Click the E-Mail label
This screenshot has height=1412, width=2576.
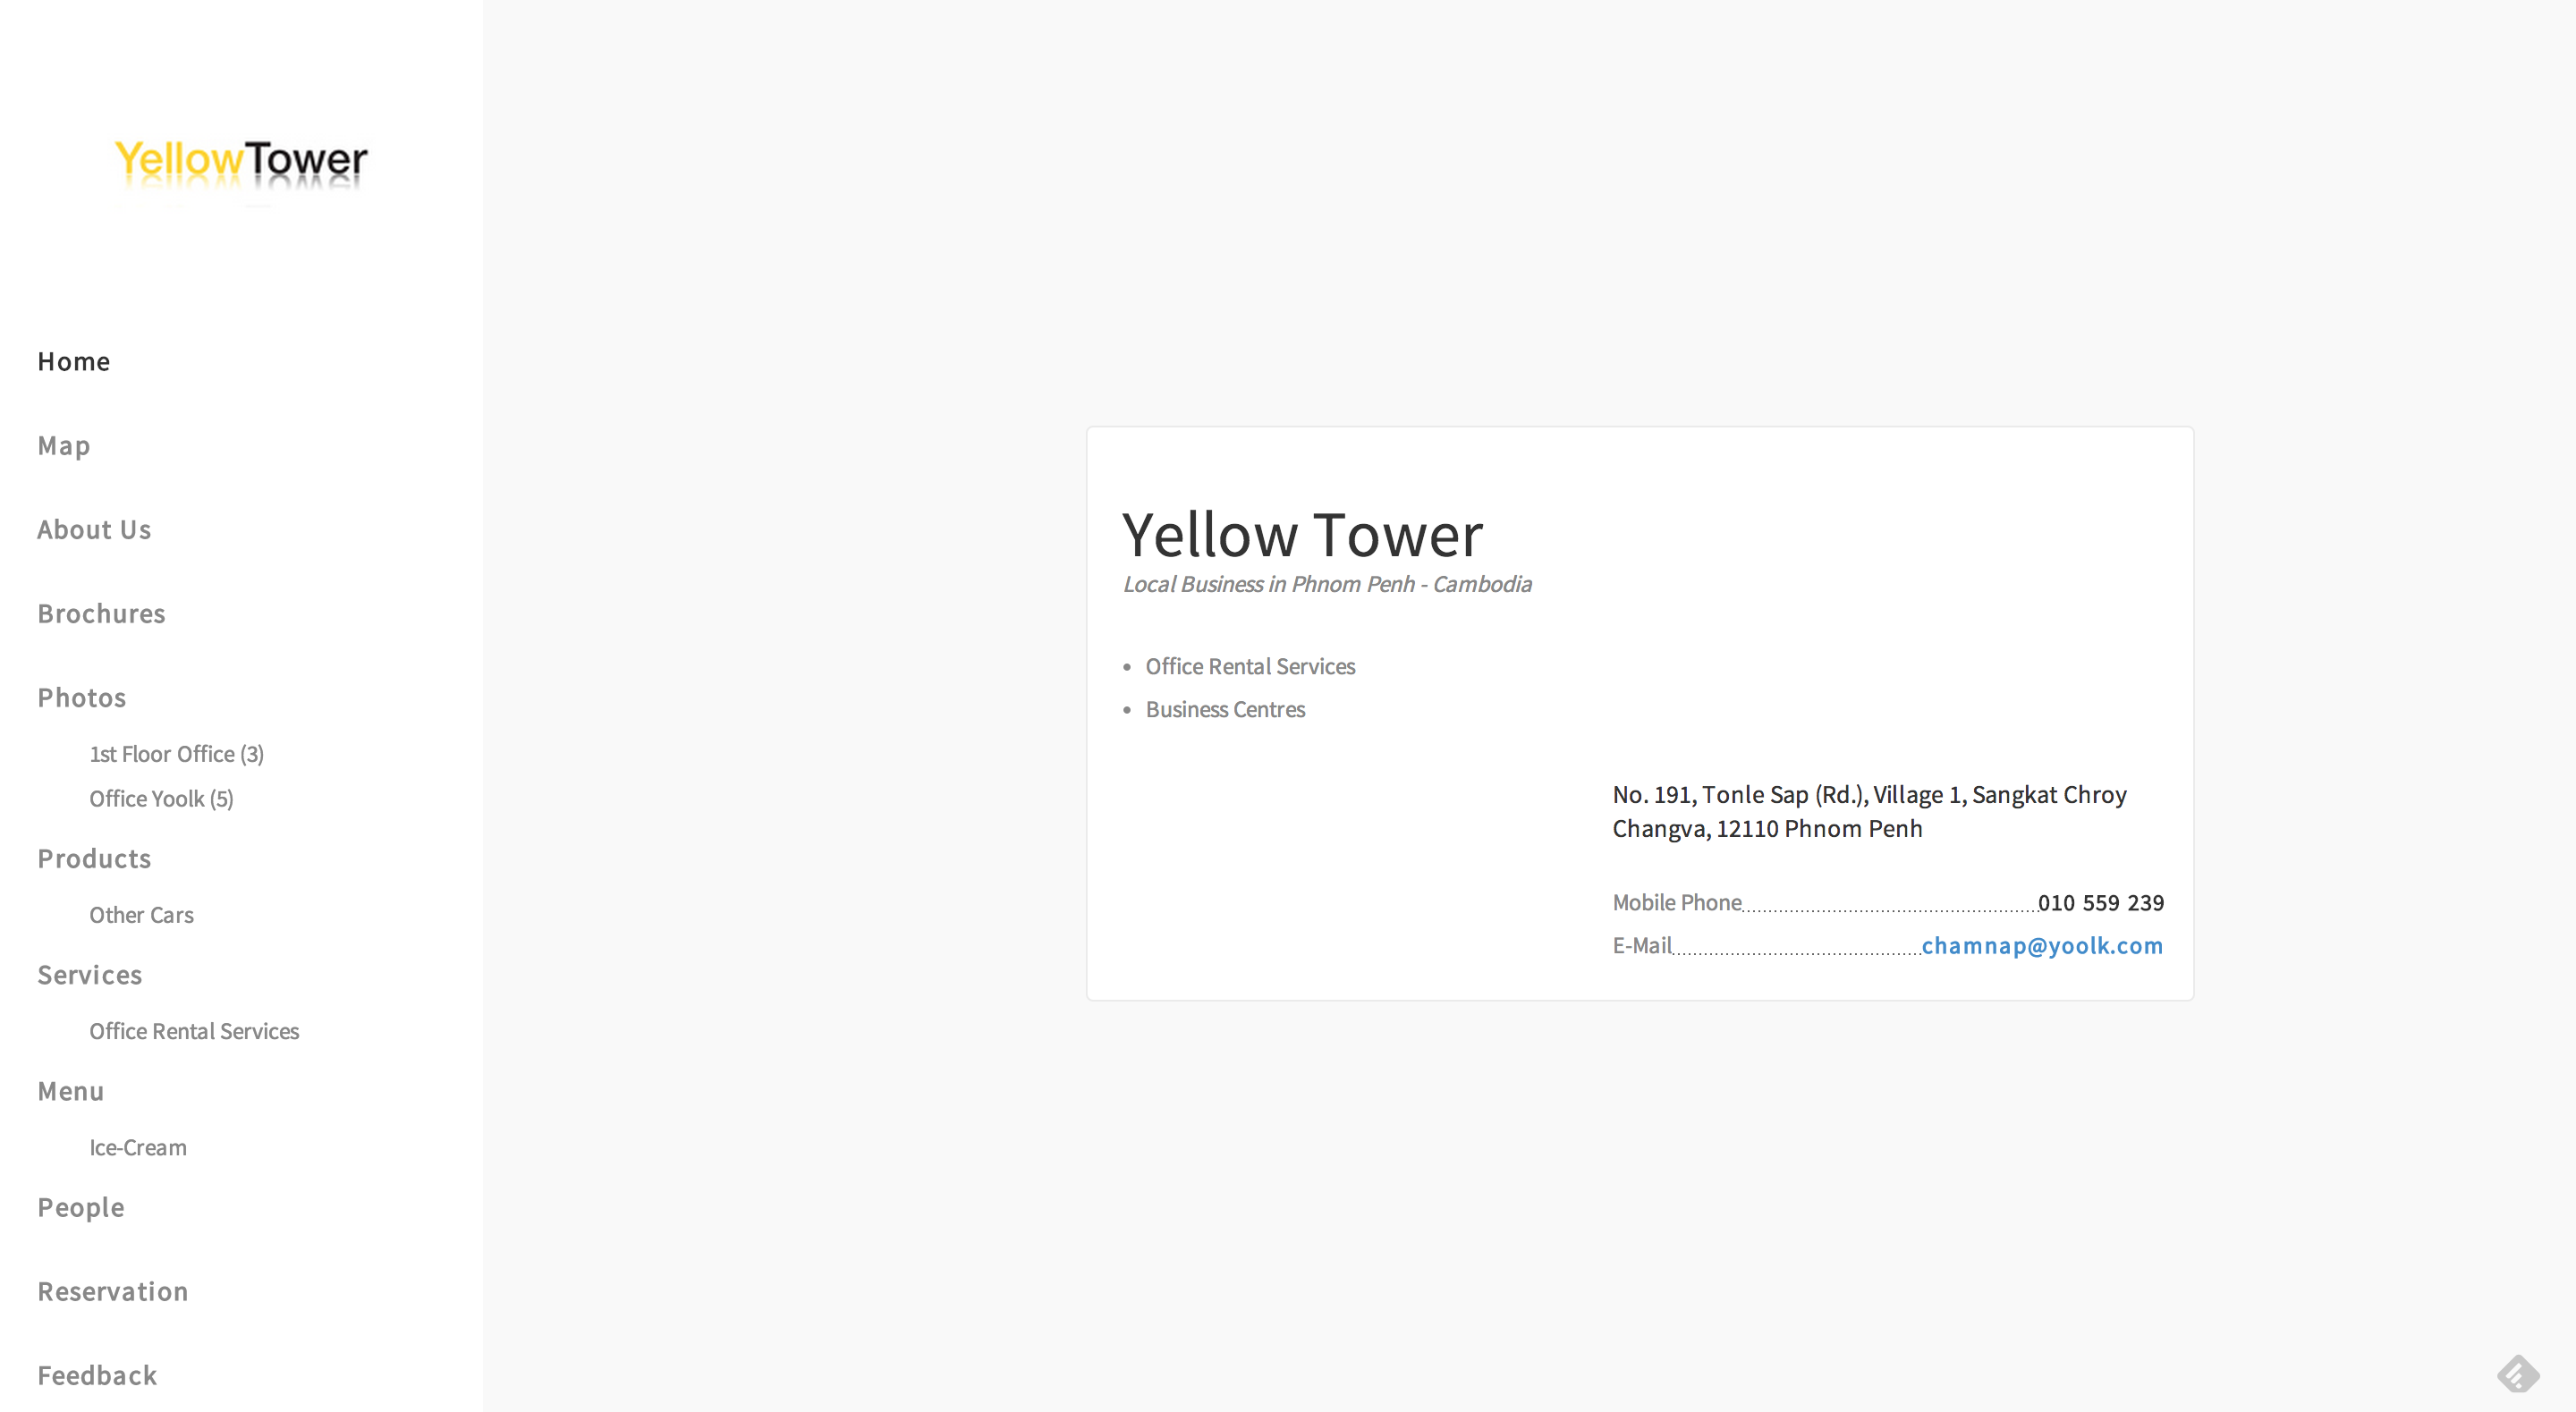pos(1642,945)
